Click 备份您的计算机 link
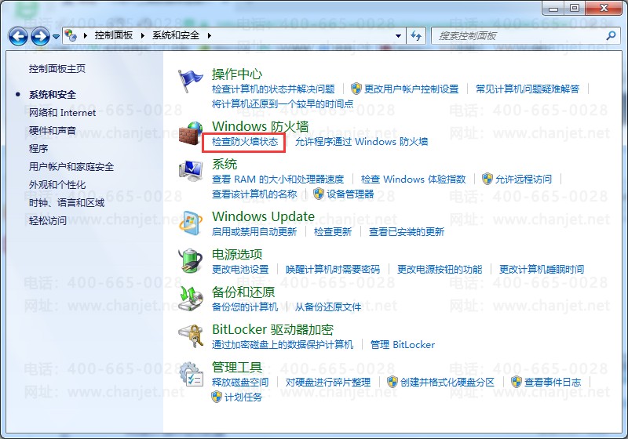This screenshot has width=628, height=439. 245,307
